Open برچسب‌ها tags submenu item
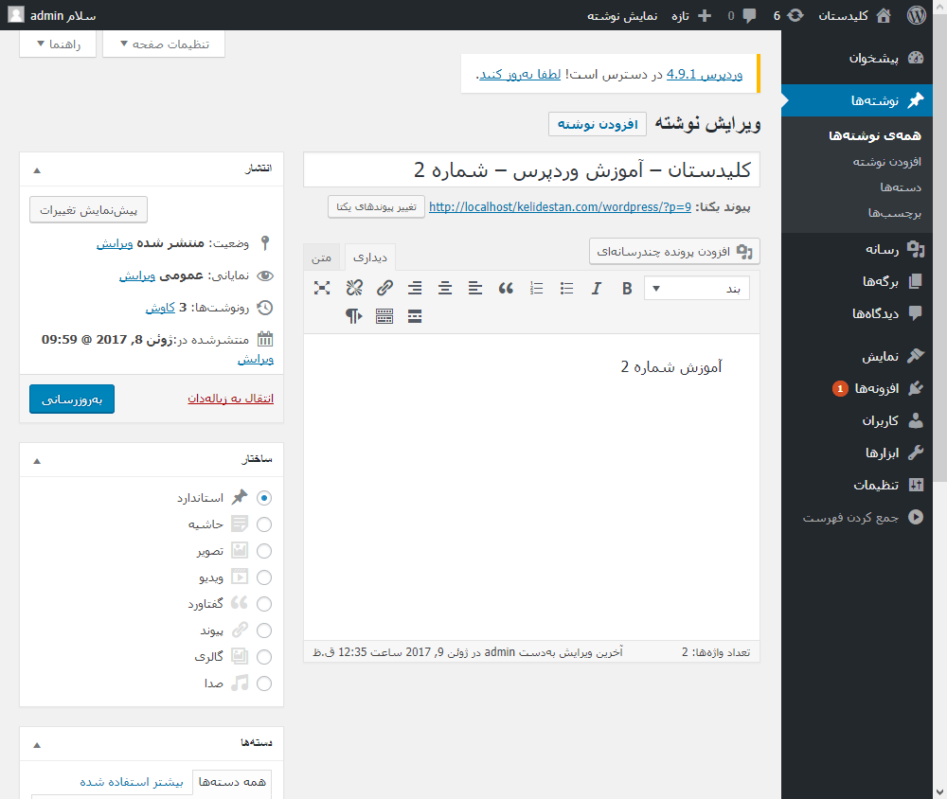 (x=895, y=213)
